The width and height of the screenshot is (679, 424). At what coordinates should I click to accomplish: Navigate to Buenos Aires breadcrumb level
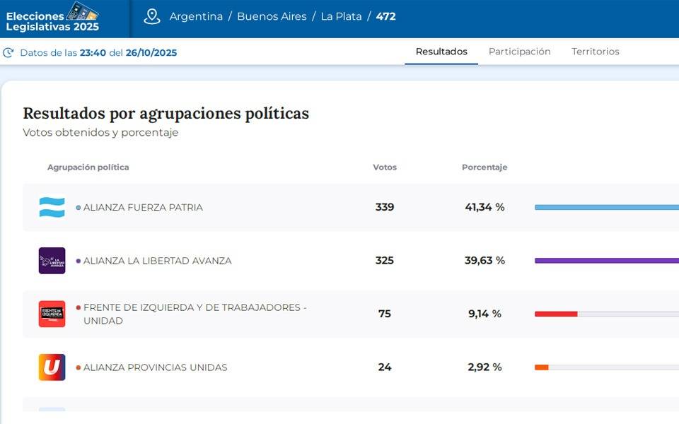(x=272, y=16)
